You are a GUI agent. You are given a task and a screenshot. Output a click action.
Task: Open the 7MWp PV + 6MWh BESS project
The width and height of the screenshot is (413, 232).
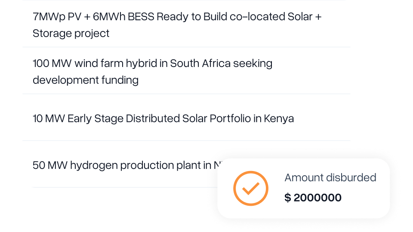[186, 24]
